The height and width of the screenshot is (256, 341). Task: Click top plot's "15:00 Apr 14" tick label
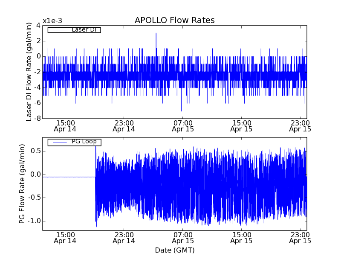click(65, 125)
